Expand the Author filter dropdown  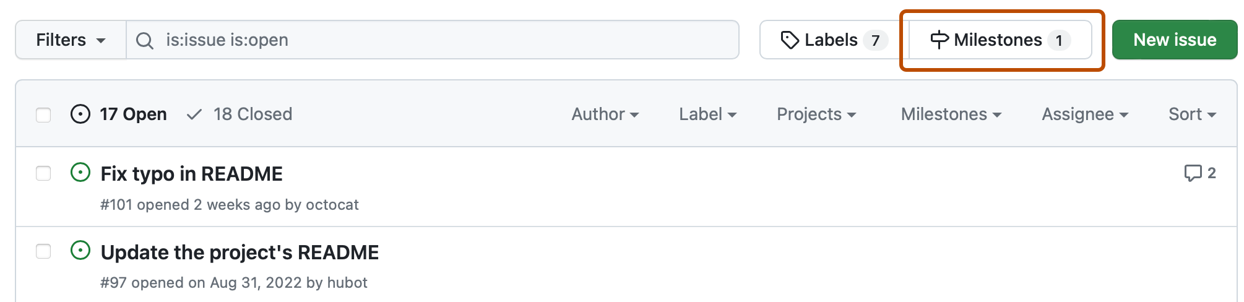click(x=605, y=114)
